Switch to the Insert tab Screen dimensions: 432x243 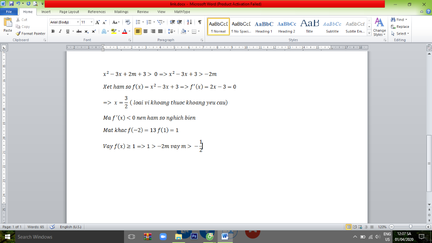(x=46, y=12)
